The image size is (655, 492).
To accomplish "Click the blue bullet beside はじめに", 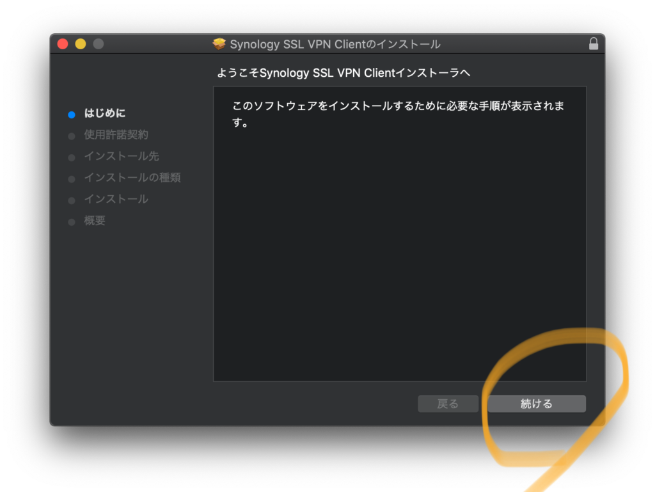I will [72, 115].
